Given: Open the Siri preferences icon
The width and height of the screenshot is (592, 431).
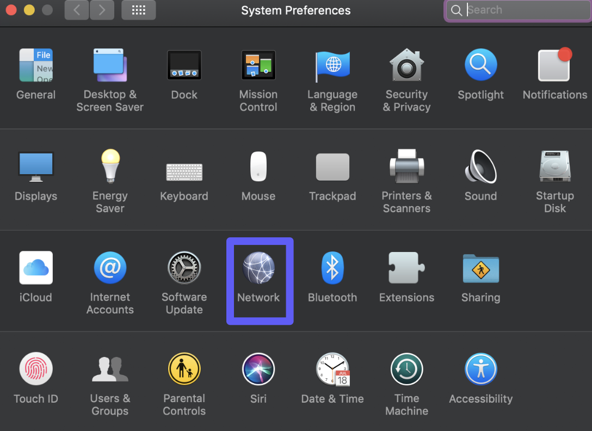Looking at the screenshot, I should 258,370.
